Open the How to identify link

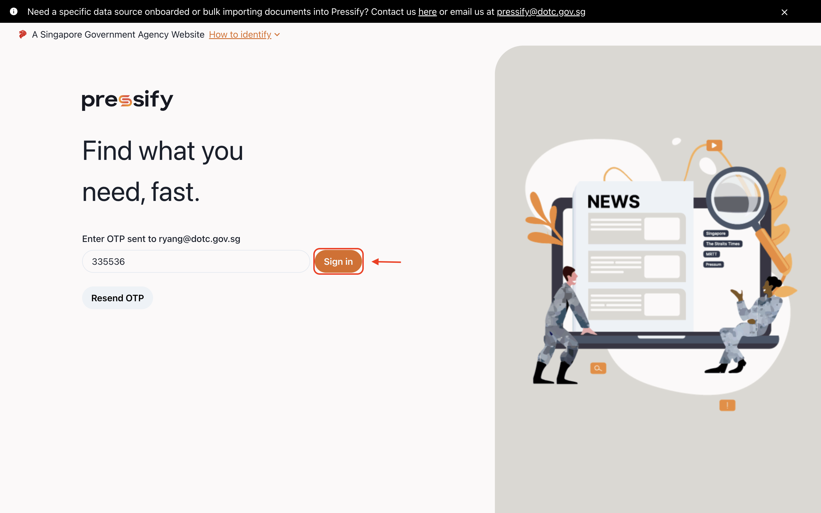click(x=240, y=34)
